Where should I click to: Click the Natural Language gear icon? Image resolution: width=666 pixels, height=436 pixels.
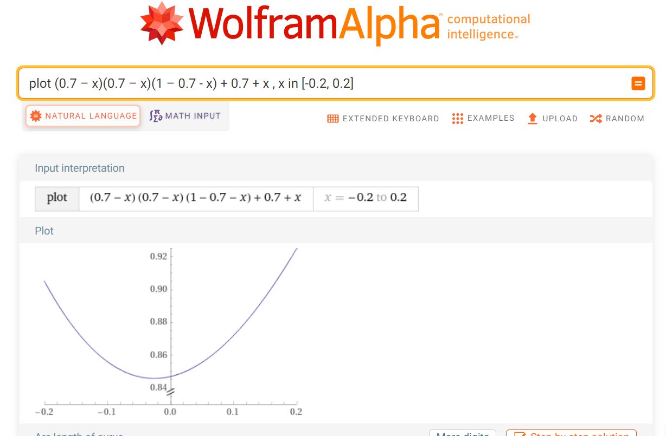36,116
